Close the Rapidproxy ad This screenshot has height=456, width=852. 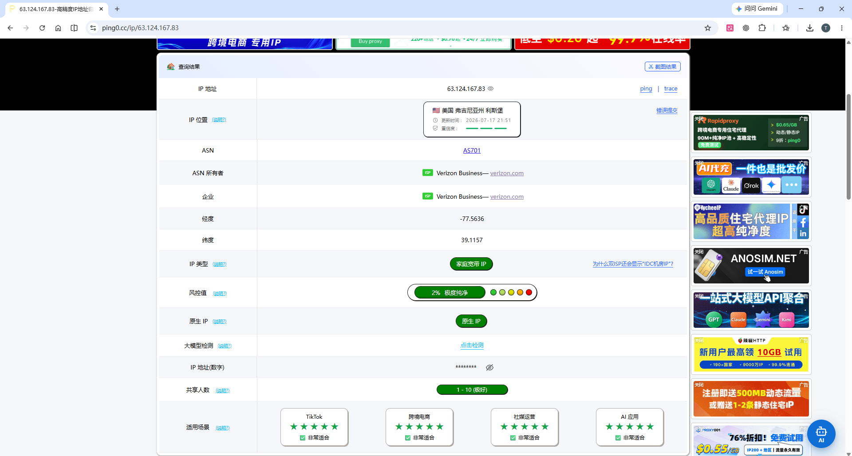tap(699, 118)
